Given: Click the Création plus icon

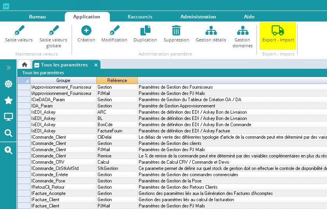Looking at the screenshot, I should pos(86,30).
